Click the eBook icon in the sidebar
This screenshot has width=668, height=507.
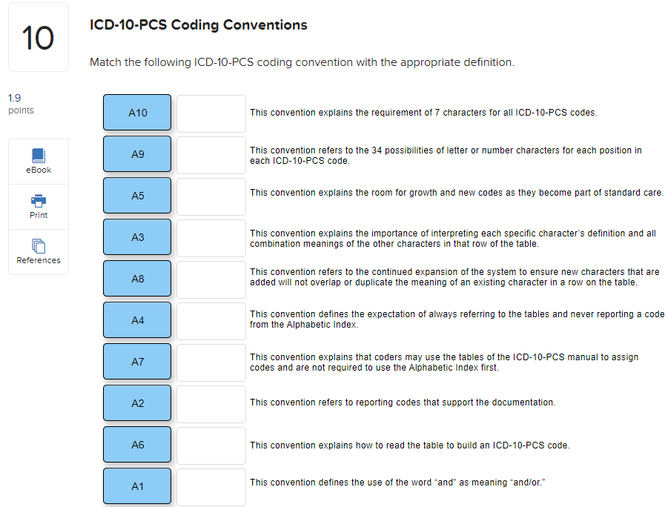[x=38, y=161]
